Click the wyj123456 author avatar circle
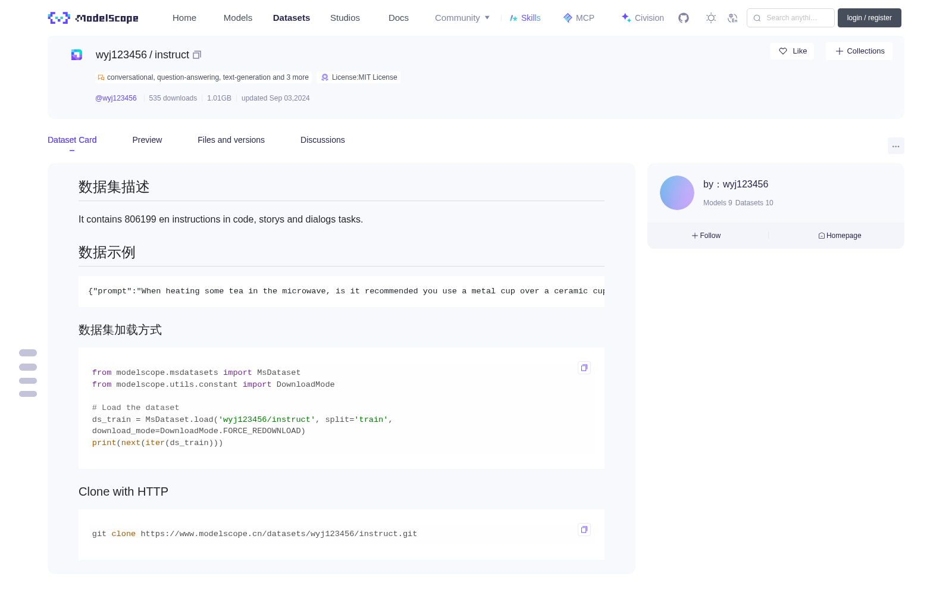 677,193
